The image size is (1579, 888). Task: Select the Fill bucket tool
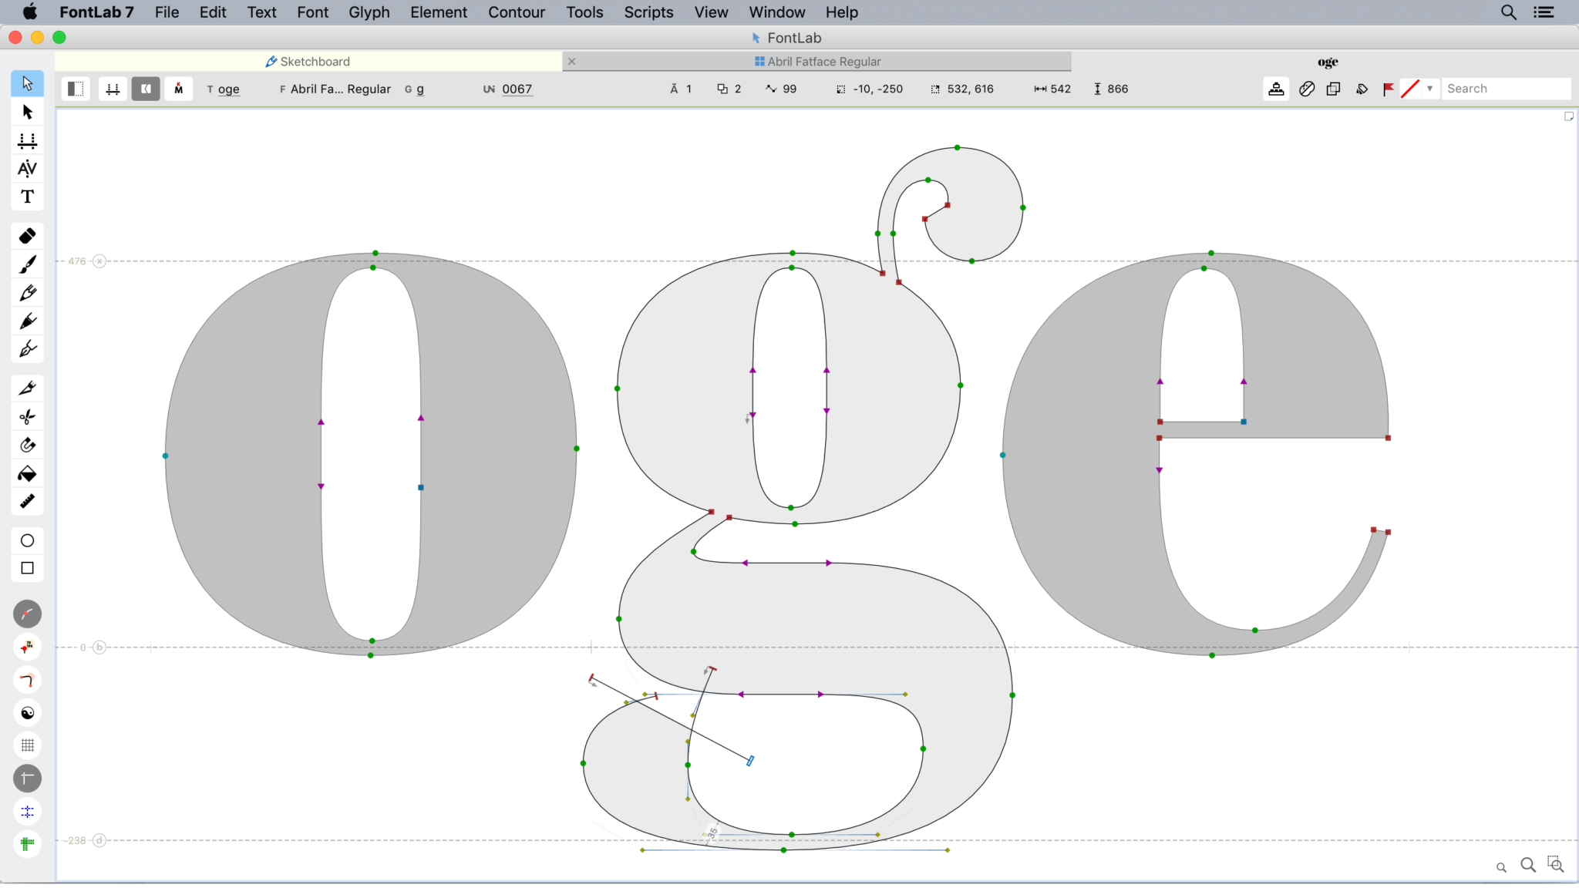coord(27,473)
